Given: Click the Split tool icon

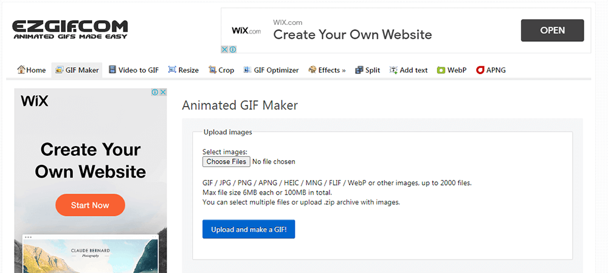Looking at the screenshot, I should point(359,70).
